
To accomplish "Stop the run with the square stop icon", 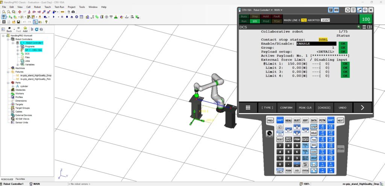I will [x=67, y=17].
